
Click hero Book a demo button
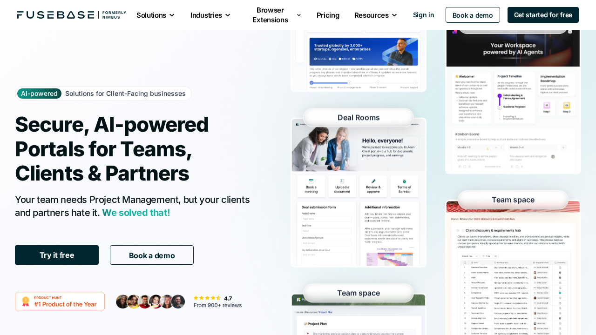pos(152,255)
